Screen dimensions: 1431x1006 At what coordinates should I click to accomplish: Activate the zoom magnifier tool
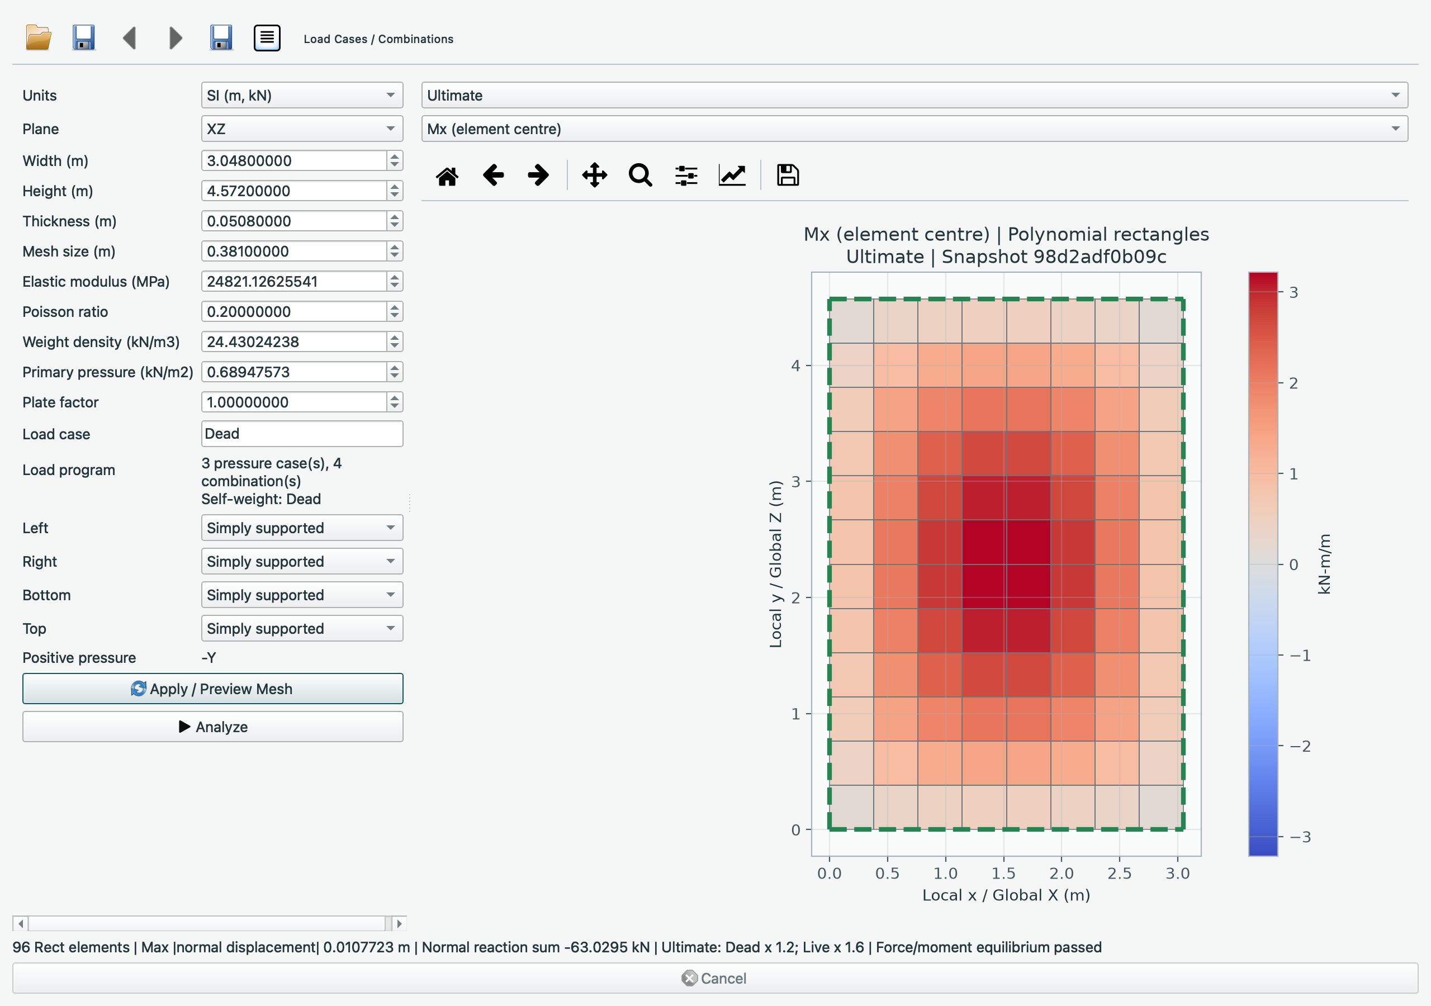tap(640, 175)
